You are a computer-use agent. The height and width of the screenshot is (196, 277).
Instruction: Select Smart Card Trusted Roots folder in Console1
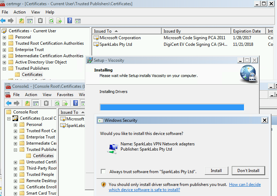pos(41,193)
